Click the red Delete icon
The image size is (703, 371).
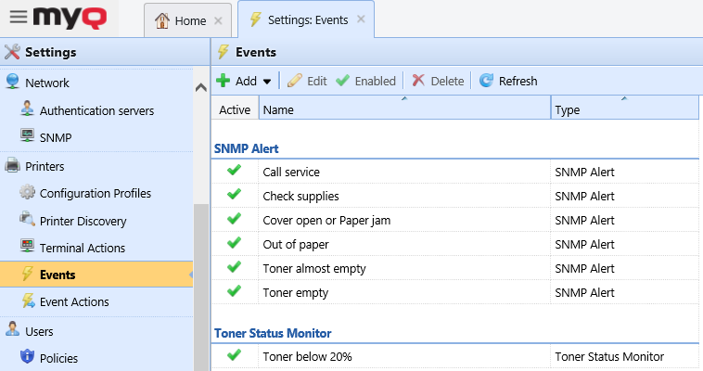419,81
